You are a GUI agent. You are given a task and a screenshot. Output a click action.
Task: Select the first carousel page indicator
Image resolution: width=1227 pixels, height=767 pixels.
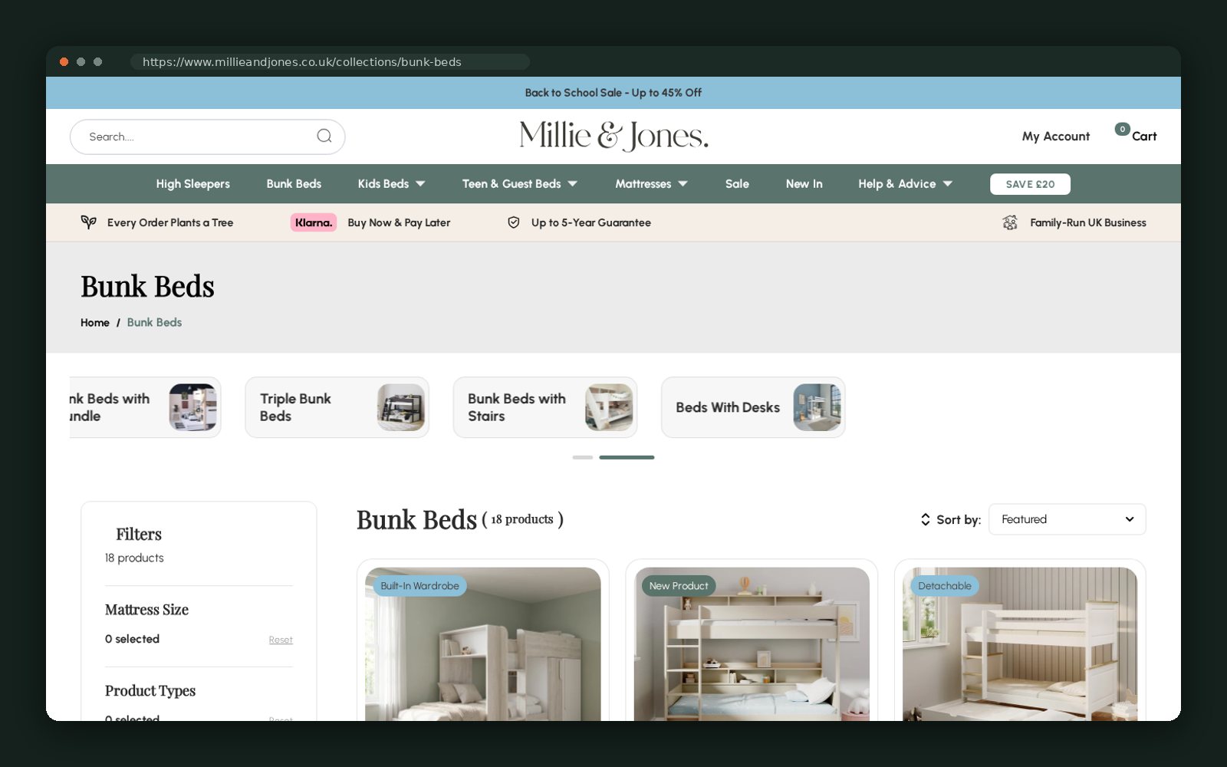point(583,457)
